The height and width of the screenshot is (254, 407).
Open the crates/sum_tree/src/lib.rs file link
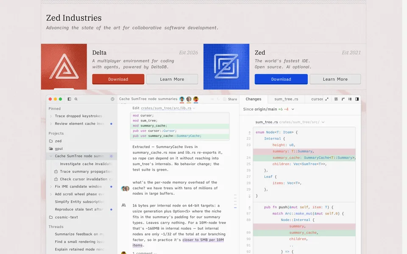tap(166, 108)
